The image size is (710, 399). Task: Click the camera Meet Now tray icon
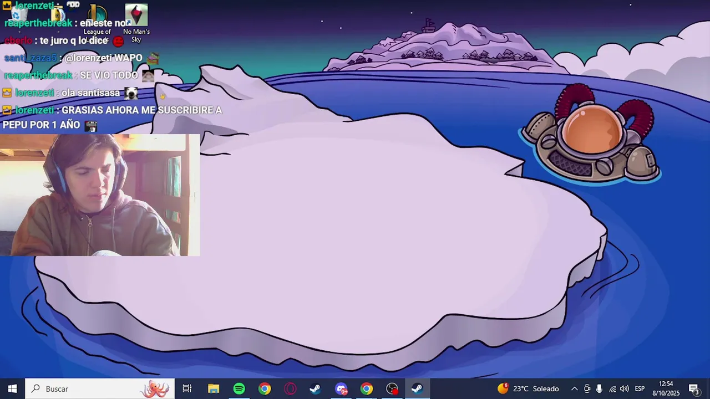click(x=587, y=388)
